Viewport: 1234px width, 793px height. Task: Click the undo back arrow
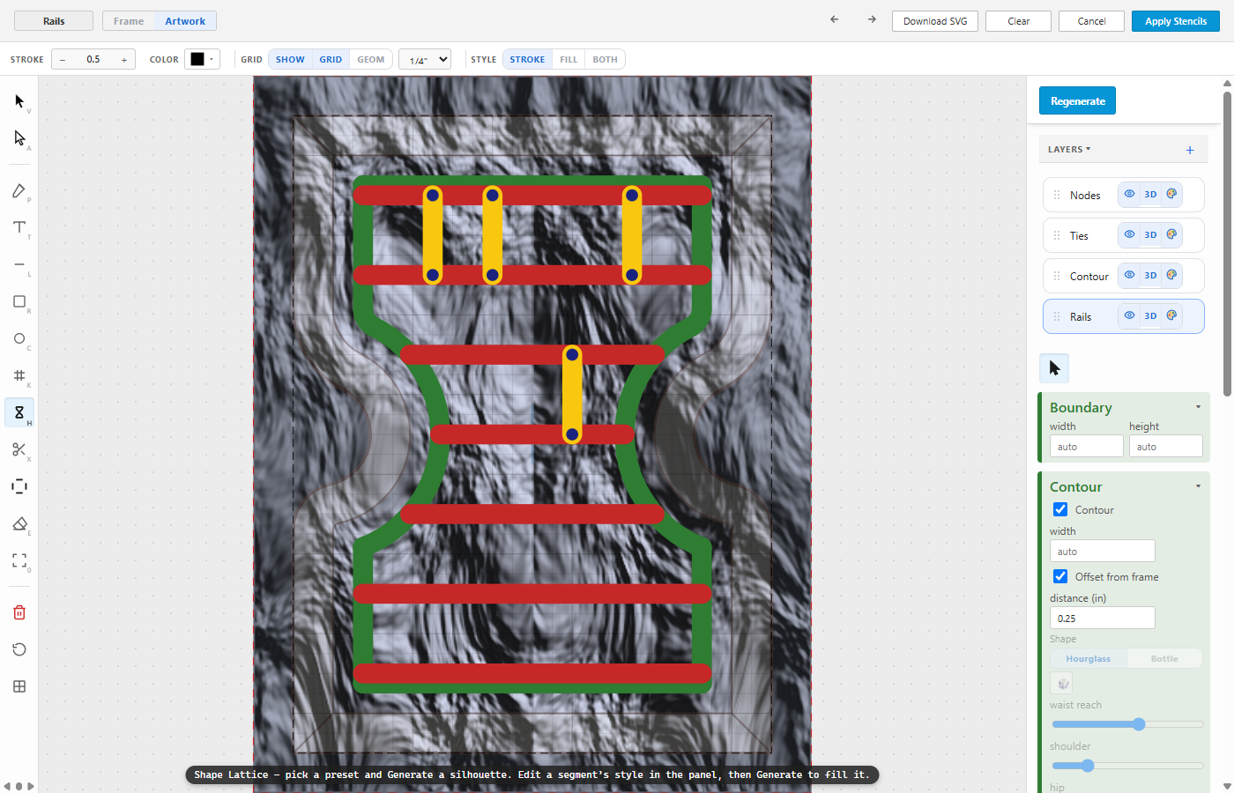pos(835,19)
